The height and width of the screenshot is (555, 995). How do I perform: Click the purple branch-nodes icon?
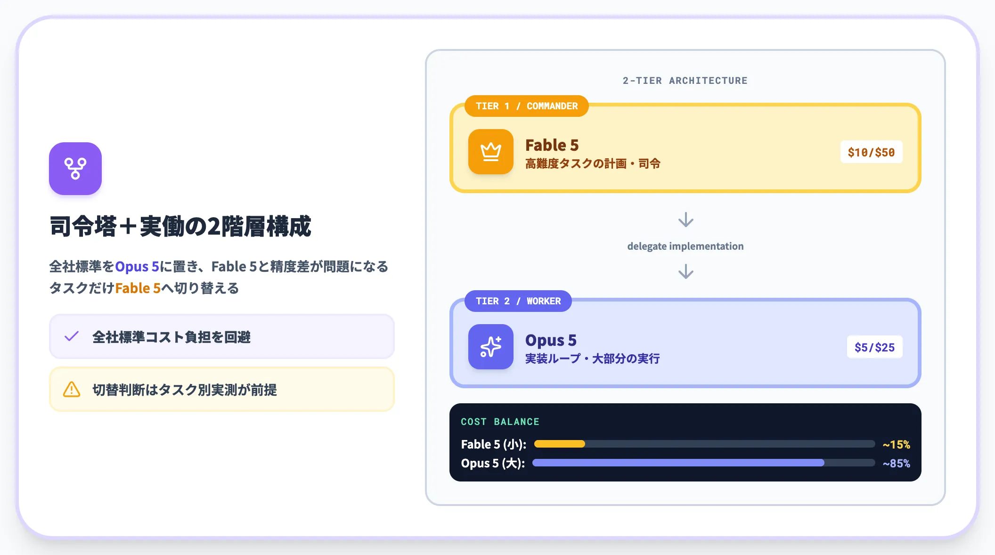coord(75,169)
